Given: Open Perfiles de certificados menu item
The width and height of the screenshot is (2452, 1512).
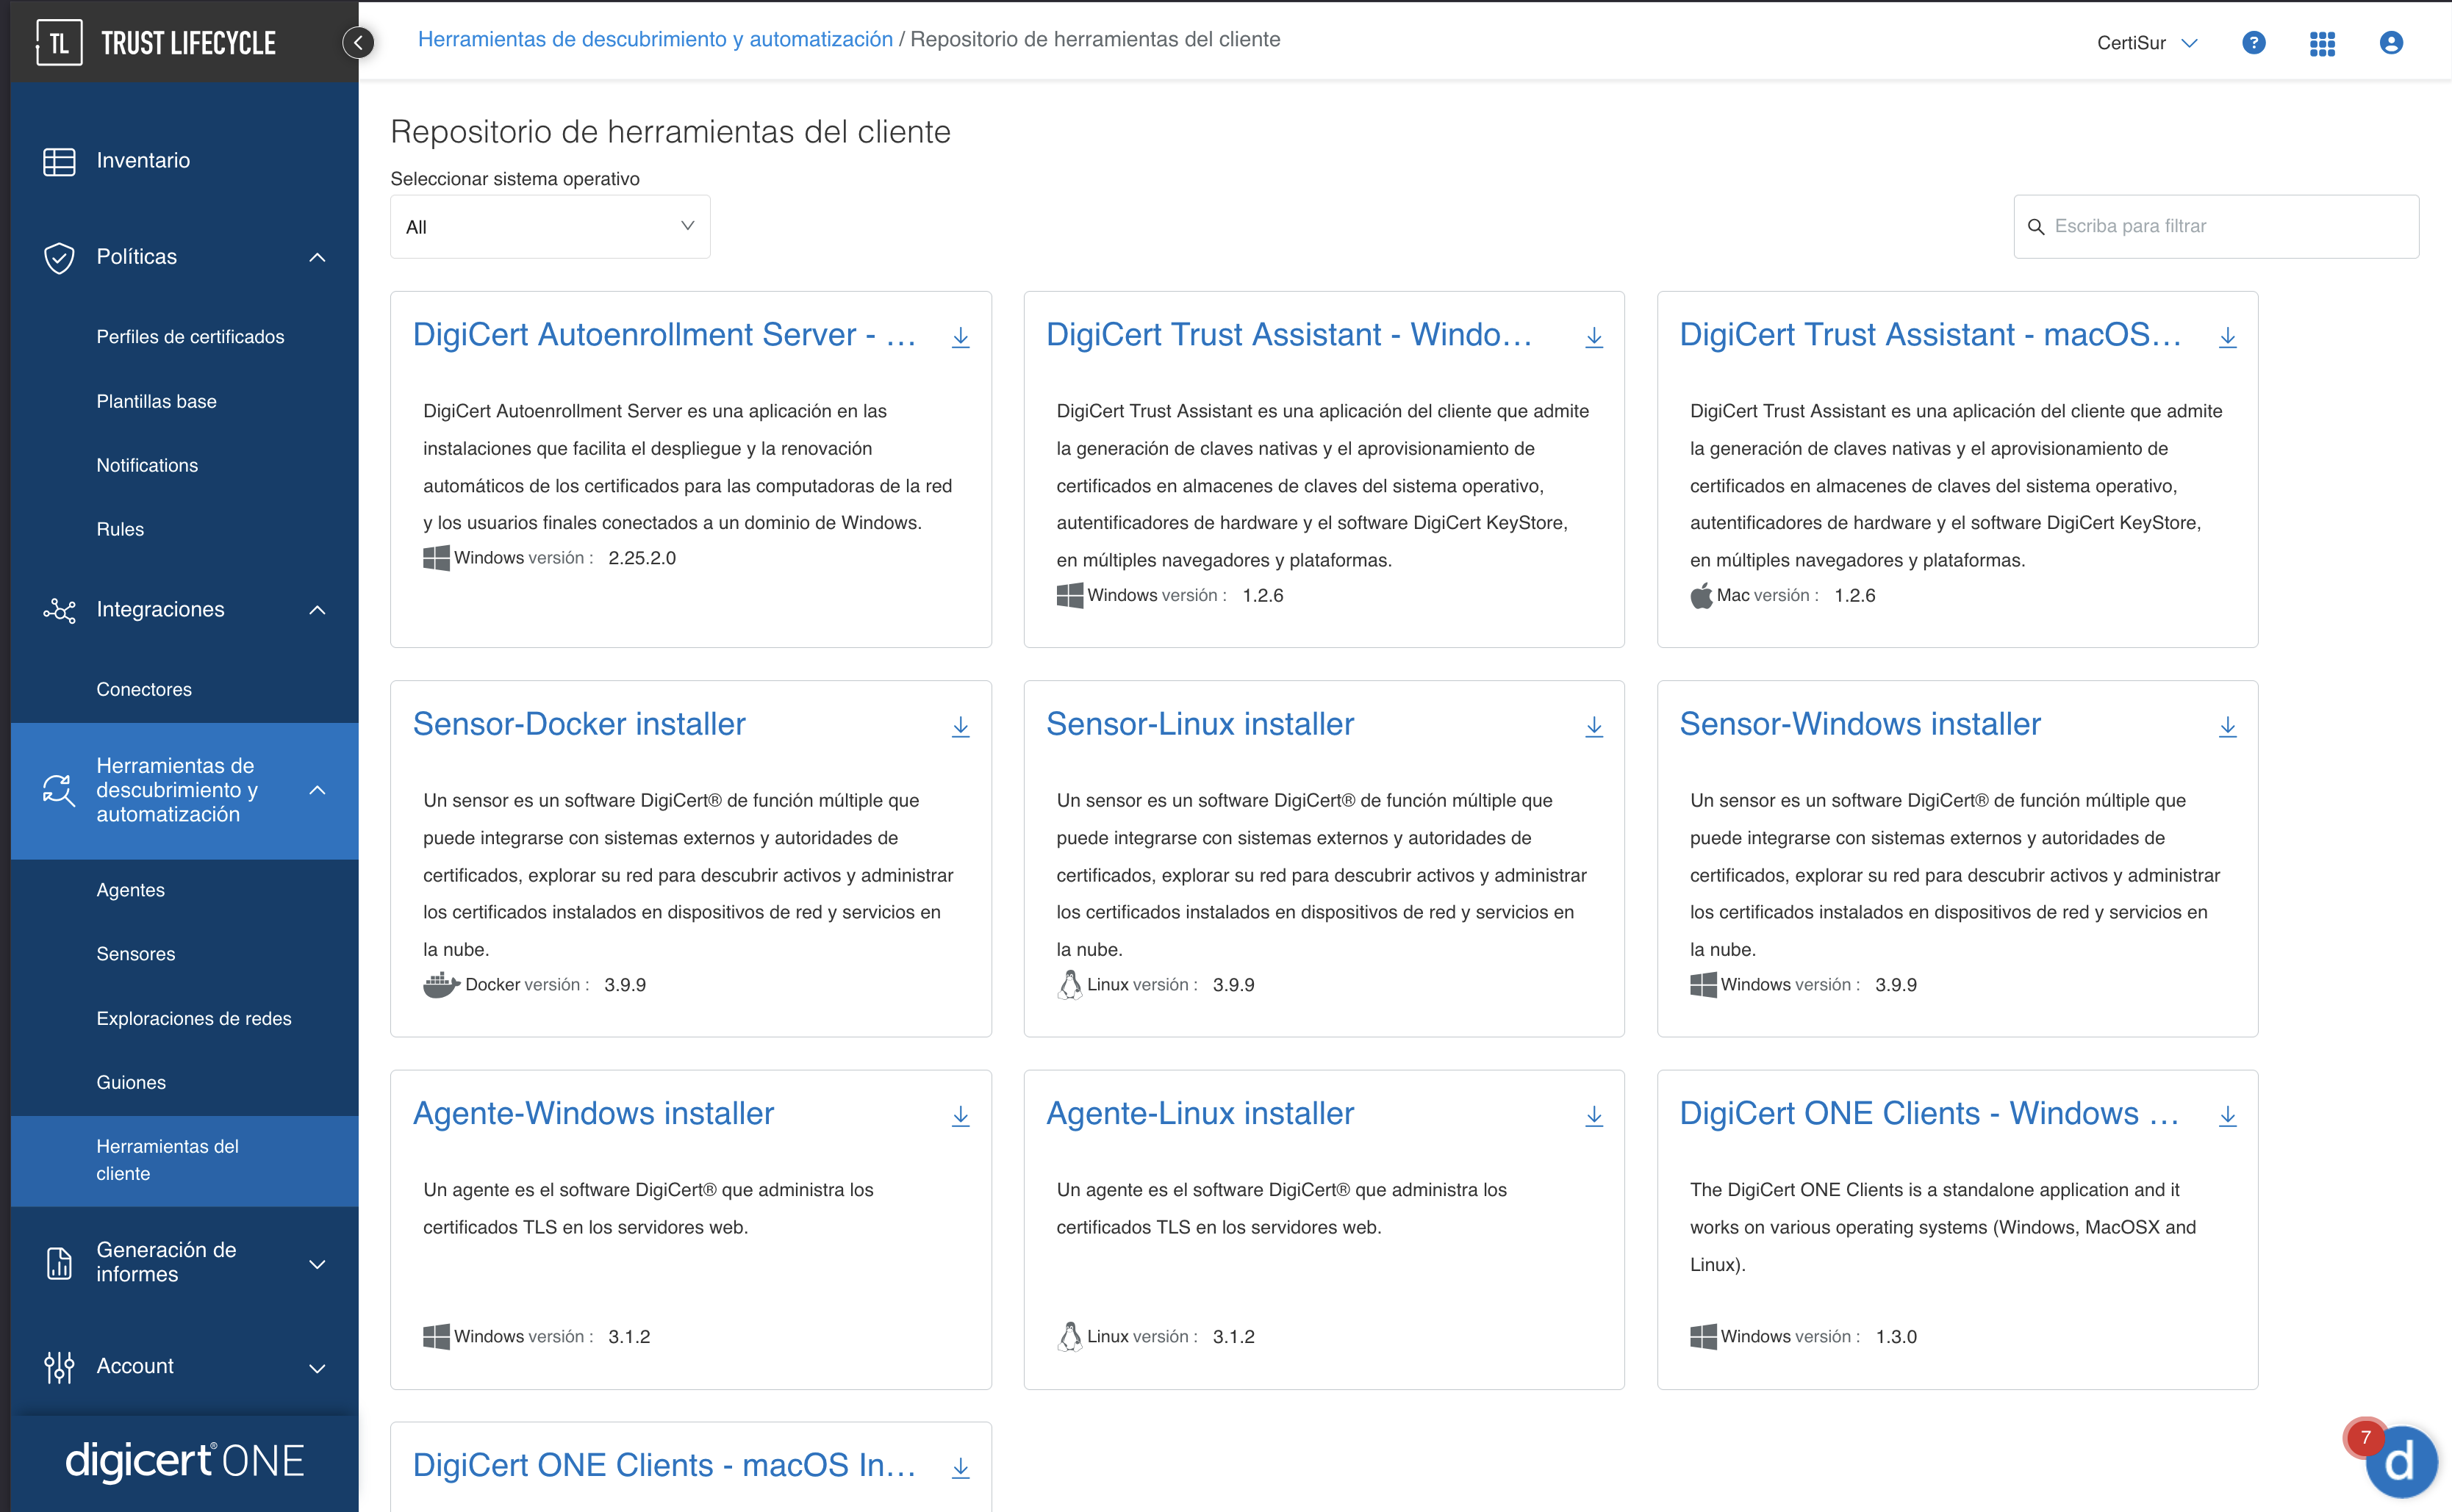Looking at the screenshot, I should click(x=190, y=337).
